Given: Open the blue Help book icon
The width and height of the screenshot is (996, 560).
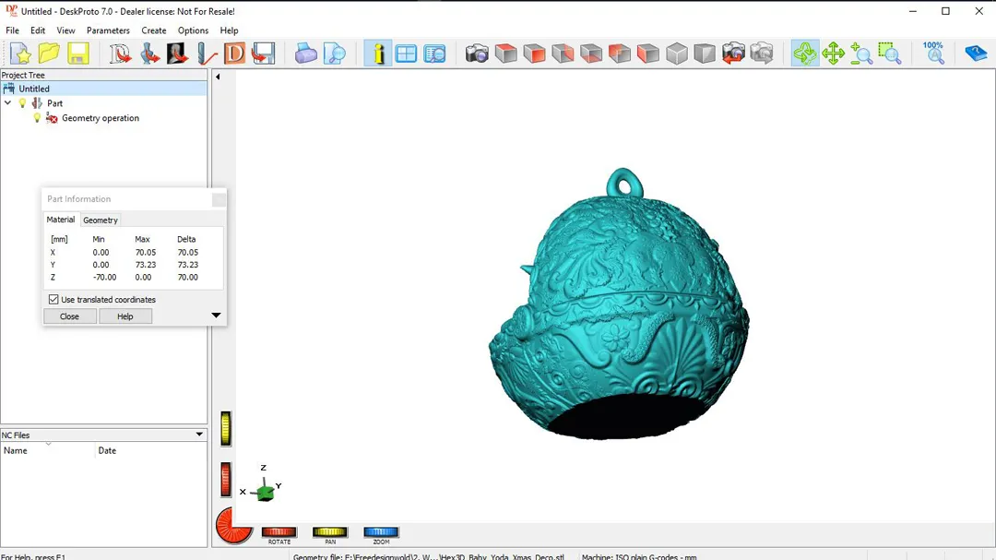Looking at the screenshot, I should (x=975, y=54).
